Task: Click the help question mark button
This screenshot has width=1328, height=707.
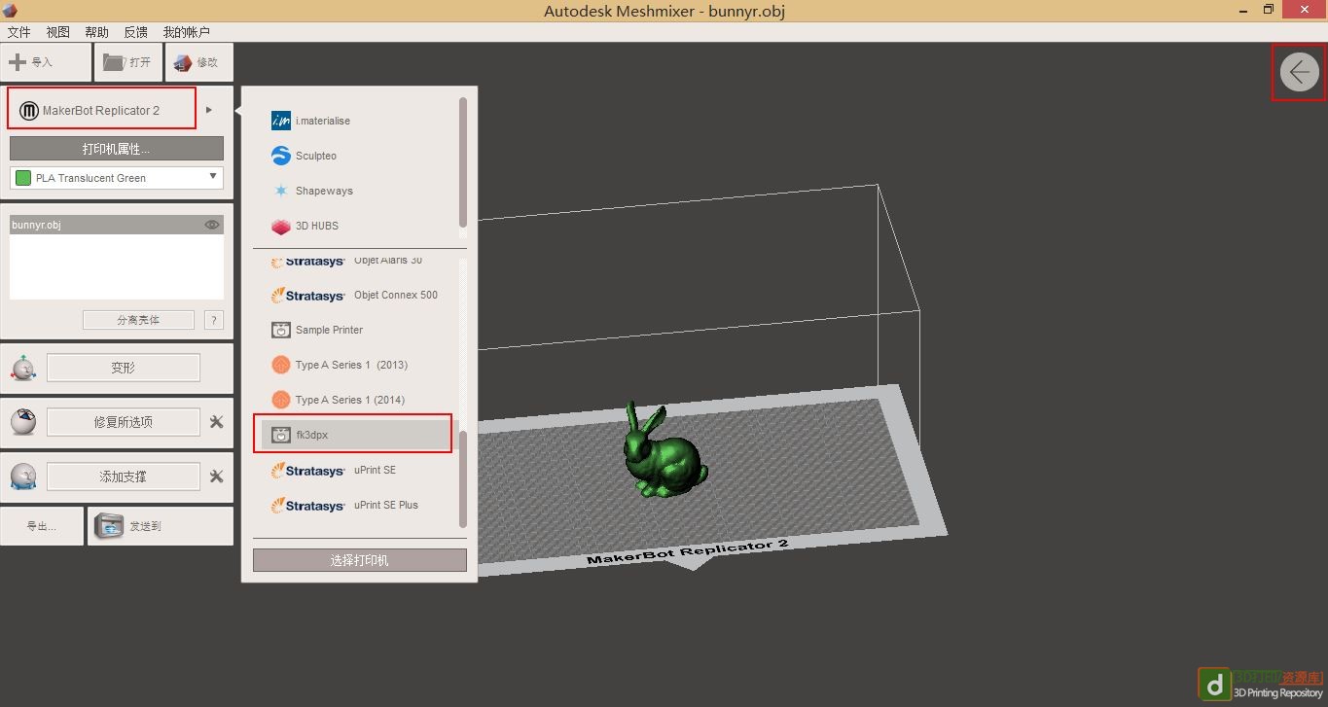Action: [214, 320]
